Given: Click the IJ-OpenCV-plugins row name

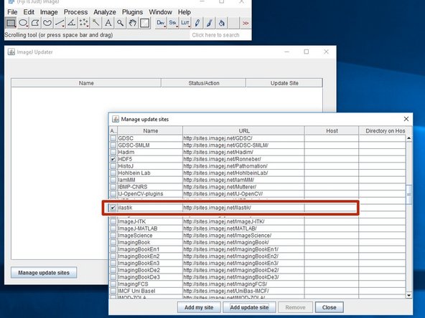Looking at the screenshot, I should (x=141, y=194).
